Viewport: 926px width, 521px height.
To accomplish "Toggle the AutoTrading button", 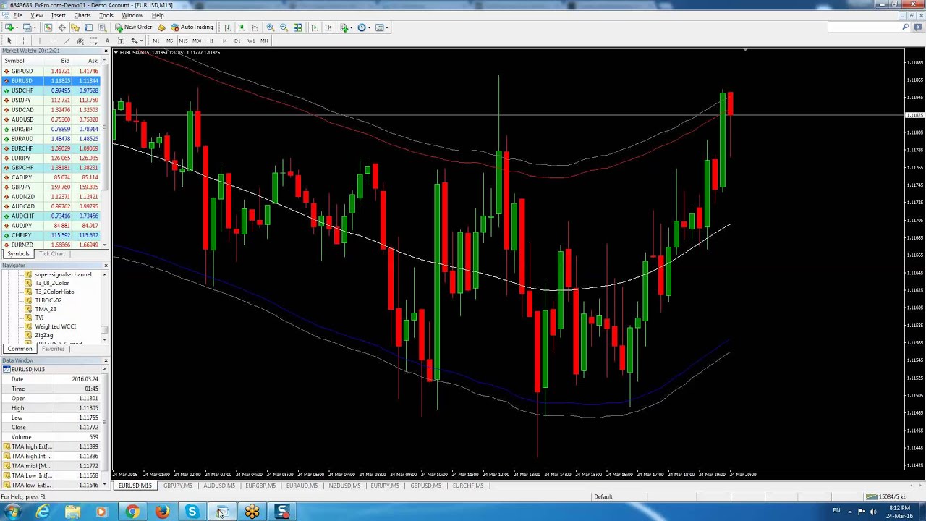I will tap(192, 27).
